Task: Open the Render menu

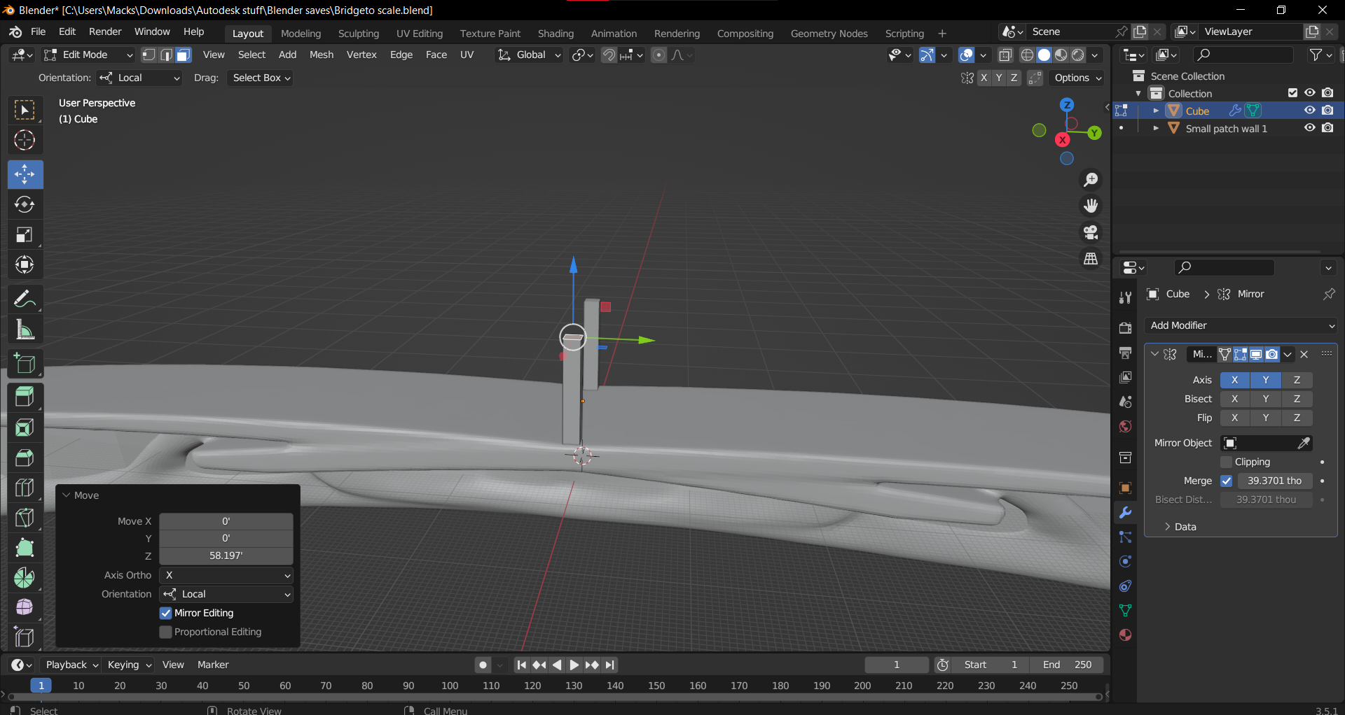Action: click(105, 32)
